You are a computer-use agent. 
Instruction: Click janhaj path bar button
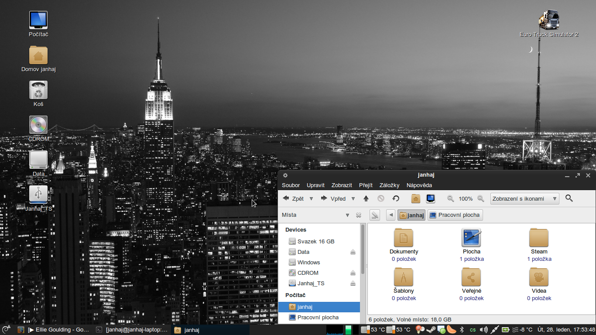pos(411,215)
